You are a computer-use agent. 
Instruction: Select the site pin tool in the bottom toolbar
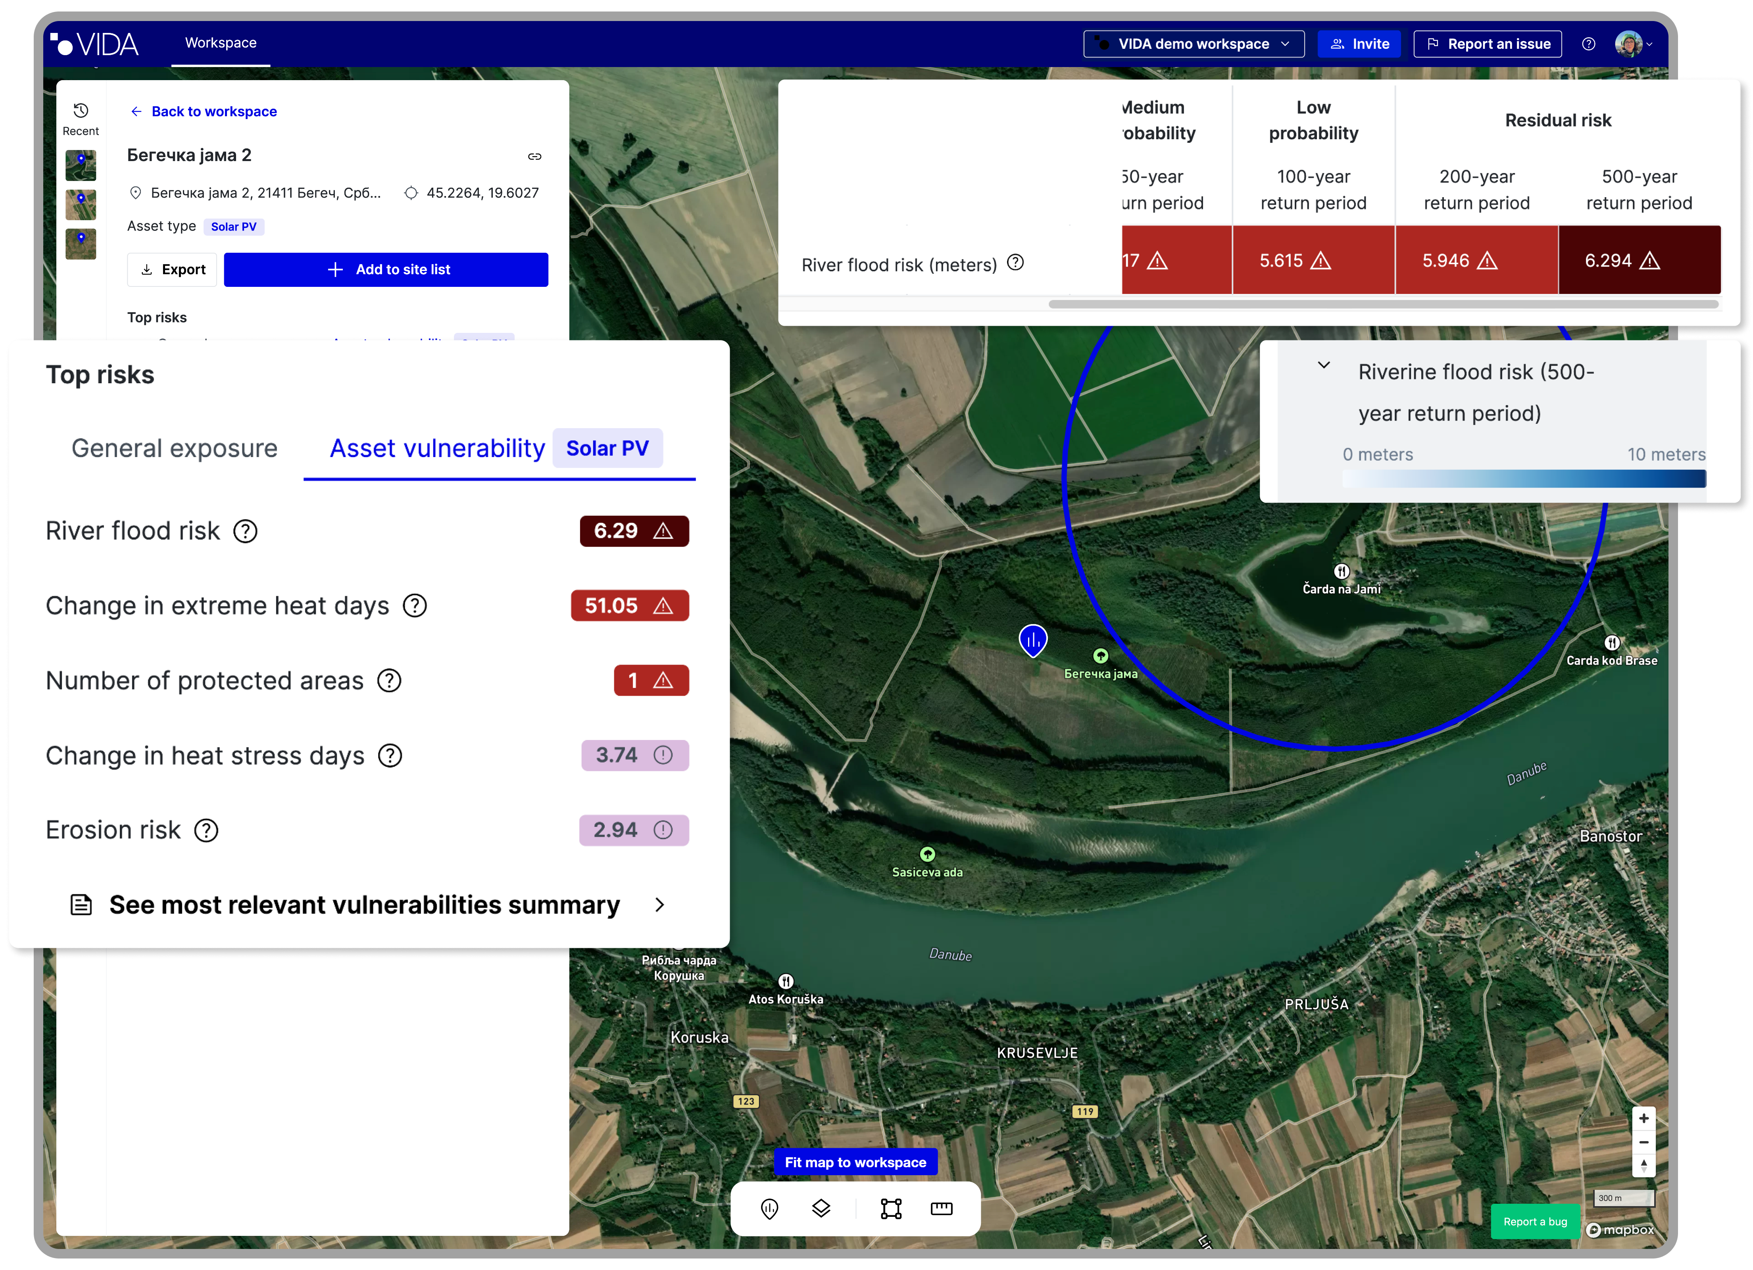pos(769,1208)
